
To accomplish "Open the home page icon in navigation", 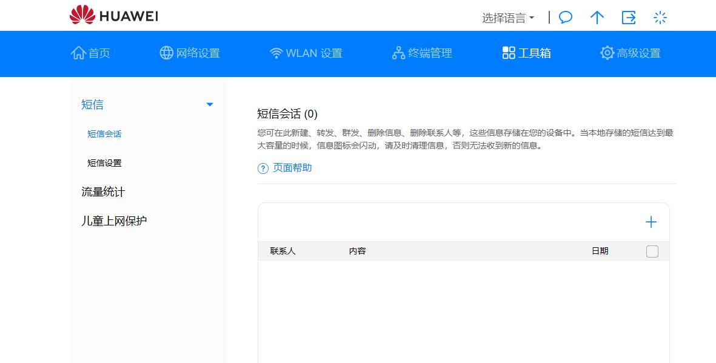I will (78, 53).
